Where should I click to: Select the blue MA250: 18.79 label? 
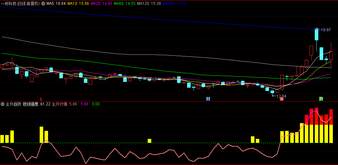[x=174, y=4]
